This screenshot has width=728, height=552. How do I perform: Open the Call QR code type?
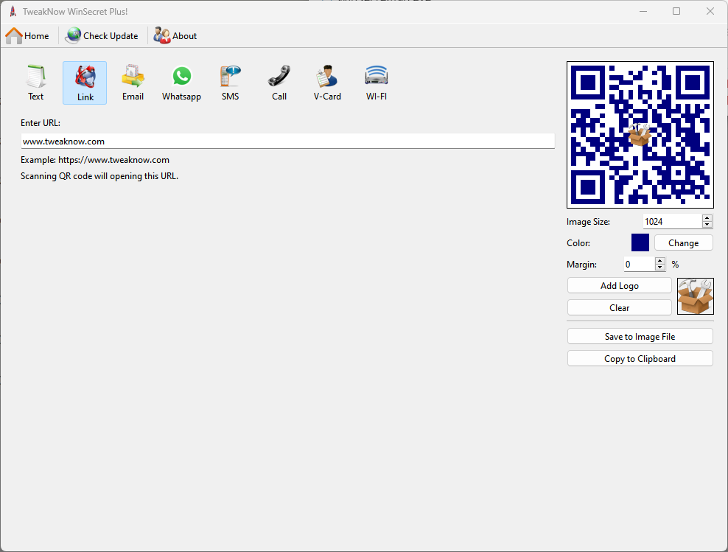pyautogui.click(x=279, y=83)
